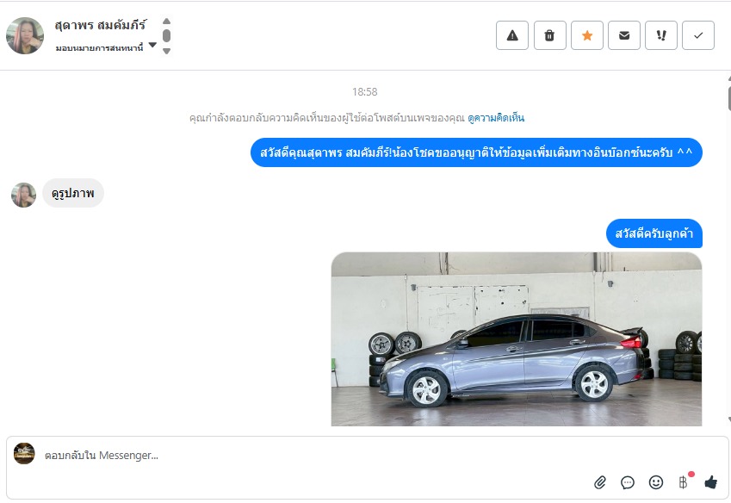Select the ดูรูปภาพ message bubble
This screenshot has width=731, height=503.
pos(73,193)
